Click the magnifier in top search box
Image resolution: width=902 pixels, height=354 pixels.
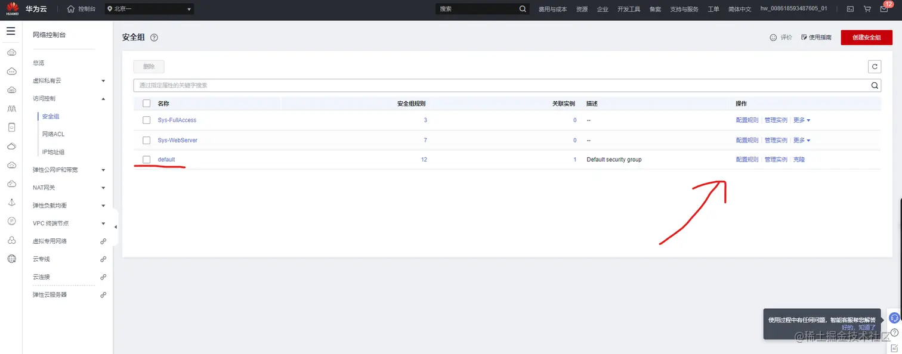[x=523, y=9]
